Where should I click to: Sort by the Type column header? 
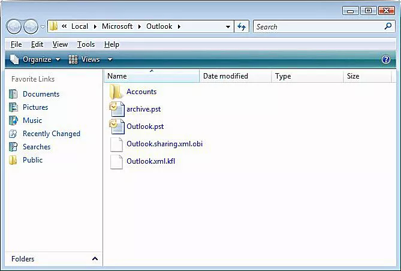tap(307, 76)
